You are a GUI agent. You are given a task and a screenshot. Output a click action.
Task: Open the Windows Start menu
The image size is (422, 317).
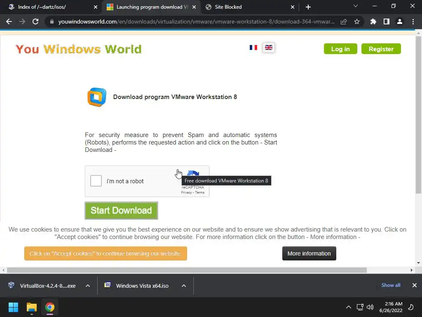click(13, 307)
